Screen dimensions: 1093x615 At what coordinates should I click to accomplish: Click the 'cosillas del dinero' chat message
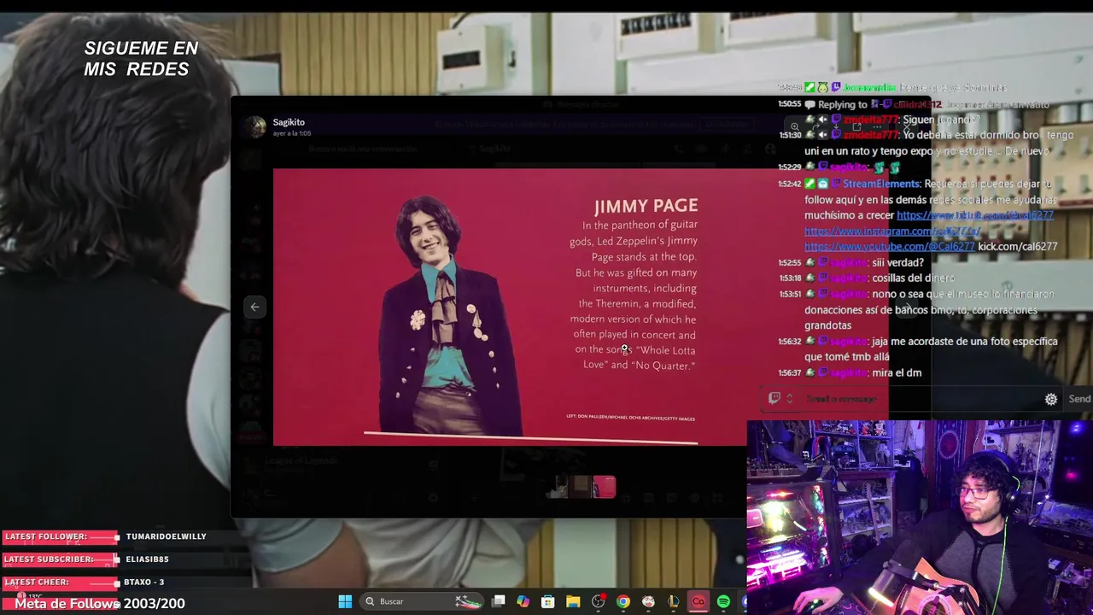pos(914,278)
